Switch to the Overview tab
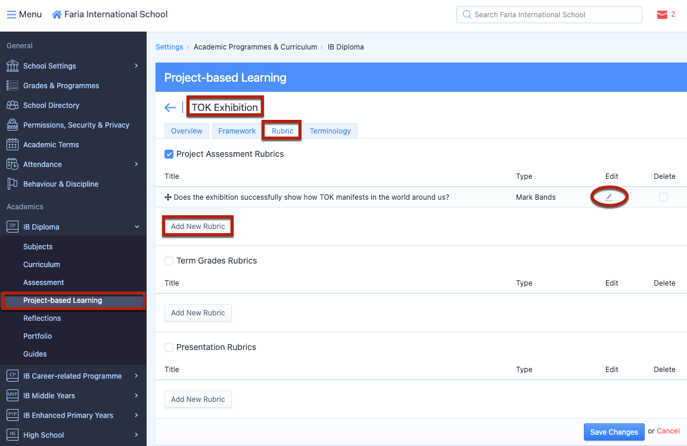This screenshot has width=687, height=446. click(x=186, y=131)
